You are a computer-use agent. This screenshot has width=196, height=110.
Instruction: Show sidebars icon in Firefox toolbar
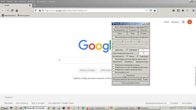tap(178, 10)
